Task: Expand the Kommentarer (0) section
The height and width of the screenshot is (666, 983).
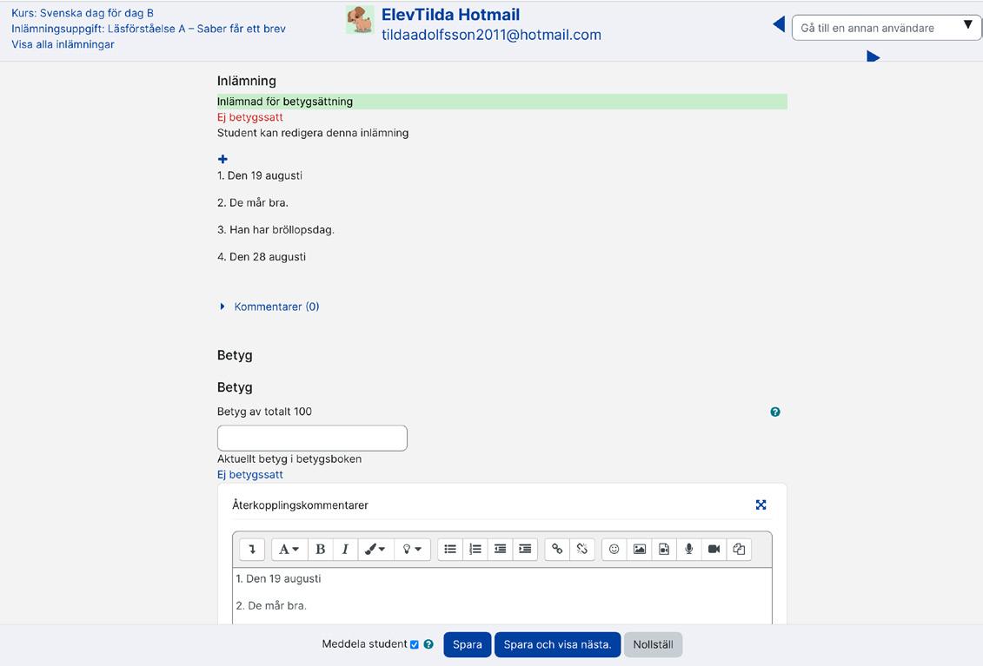Action: click(x=269, y=307)
